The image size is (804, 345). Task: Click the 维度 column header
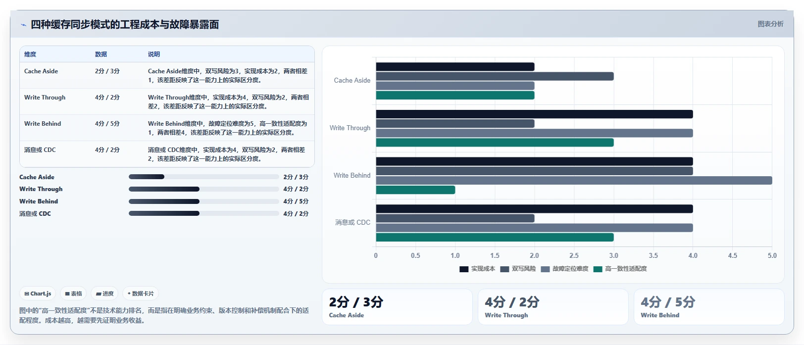pyautogui.click(x=30, y=54)
